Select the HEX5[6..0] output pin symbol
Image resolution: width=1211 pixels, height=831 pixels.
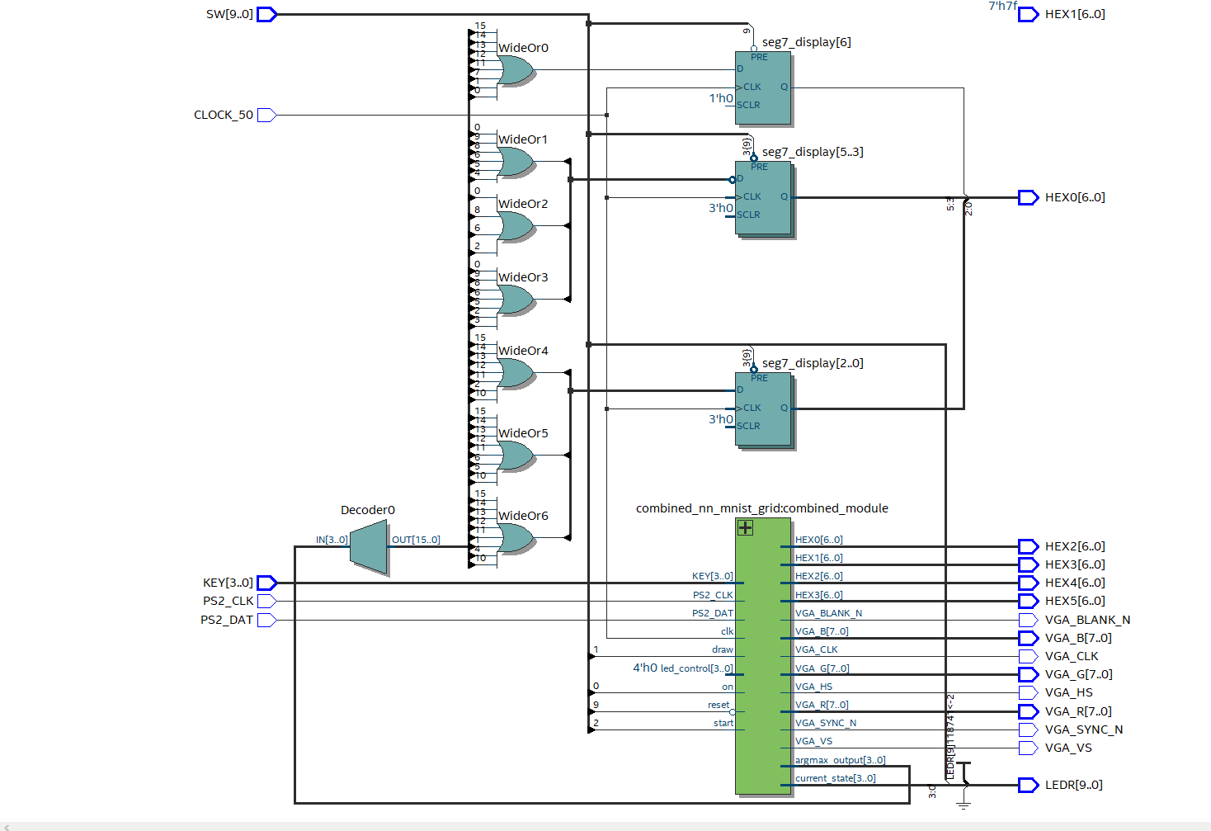tap(1028, 601)
